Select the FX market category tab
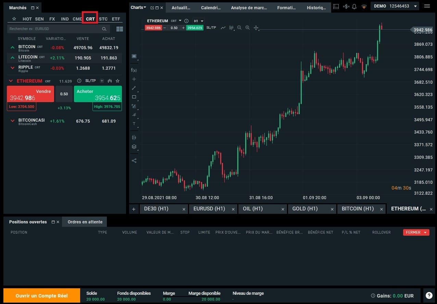This screenshot has width=437, height=304. [x=52, y=19]
